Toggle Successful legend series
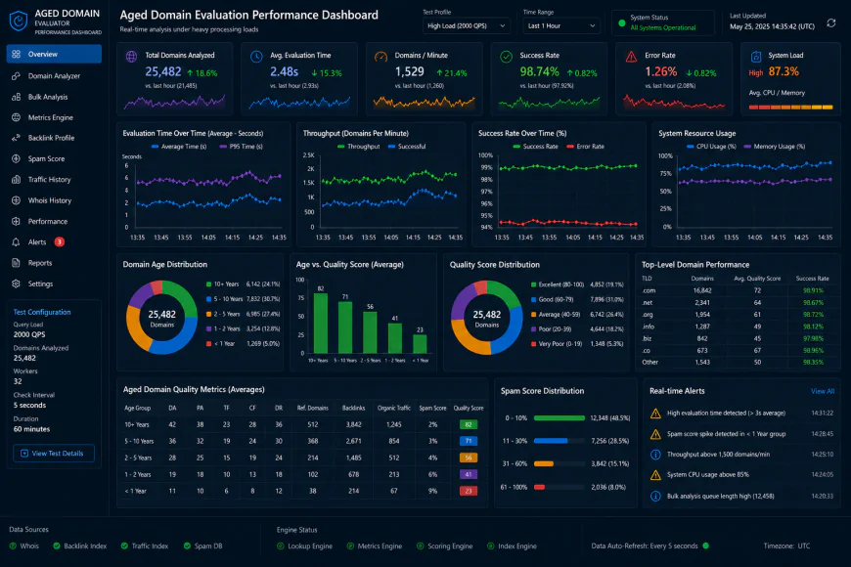The height and width of the screenshot is (567, 851). click(x=407, y=147)
